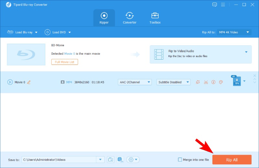Screen dimensions: 259x168
Task: Expand the Save to path dropdown
Action: coord(100,160)
